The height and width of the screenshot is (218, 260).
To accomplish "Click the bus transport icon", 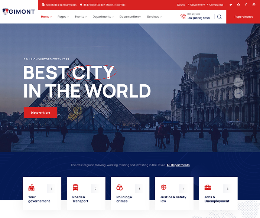I will click(x=75, y=187).
